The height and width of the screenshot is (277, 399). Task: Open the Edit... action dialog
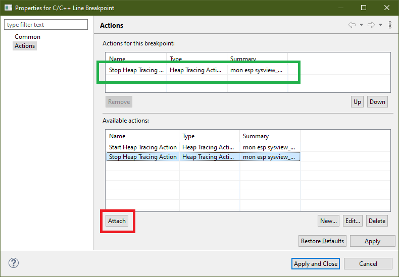point(352,220)
